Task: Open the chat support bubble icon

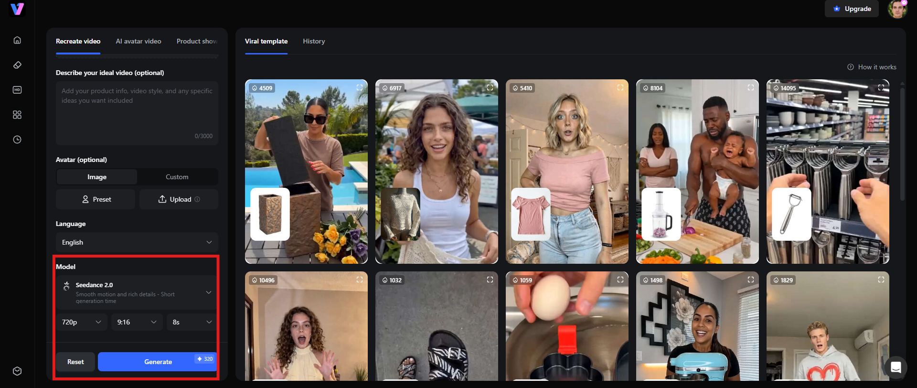Action: [x=896, y=367]
